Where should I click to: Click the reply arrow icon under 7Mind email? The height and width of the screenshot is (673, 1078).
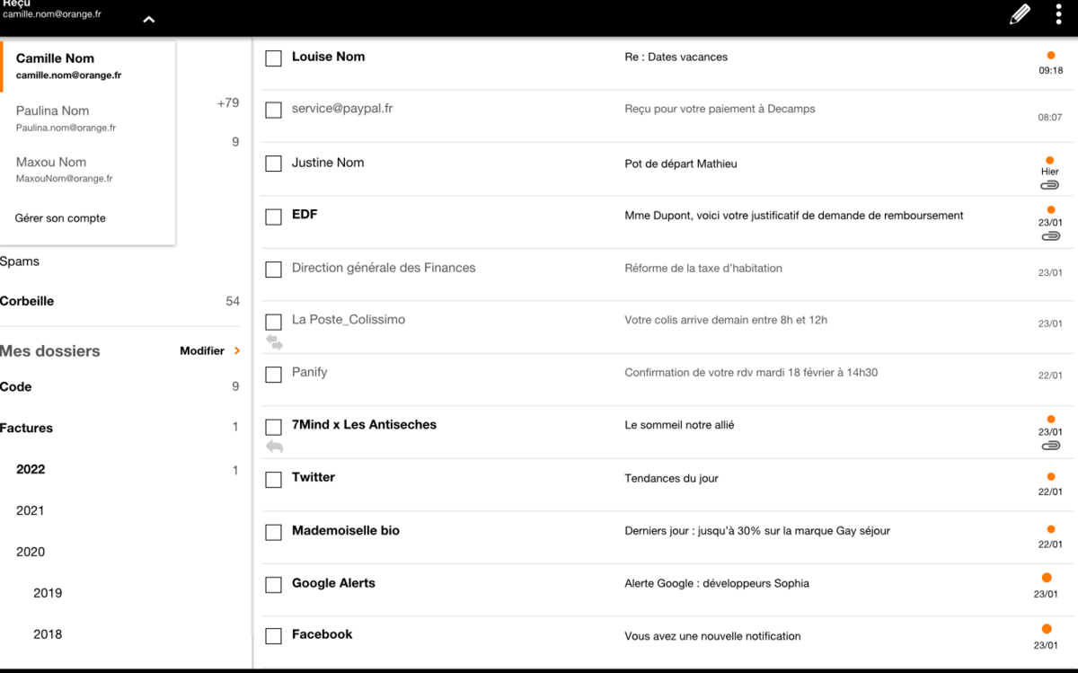tap(274, 447)
